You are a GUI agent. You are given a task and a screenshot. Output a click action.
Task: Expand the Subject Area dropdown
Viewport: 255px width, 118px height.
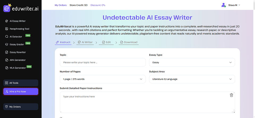(x=192, y=79)
